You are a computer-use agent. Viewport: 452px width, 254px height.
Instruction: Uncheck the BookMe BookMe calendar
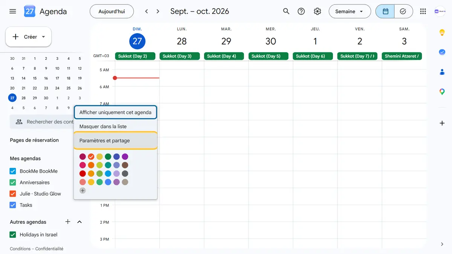[12, 171]
